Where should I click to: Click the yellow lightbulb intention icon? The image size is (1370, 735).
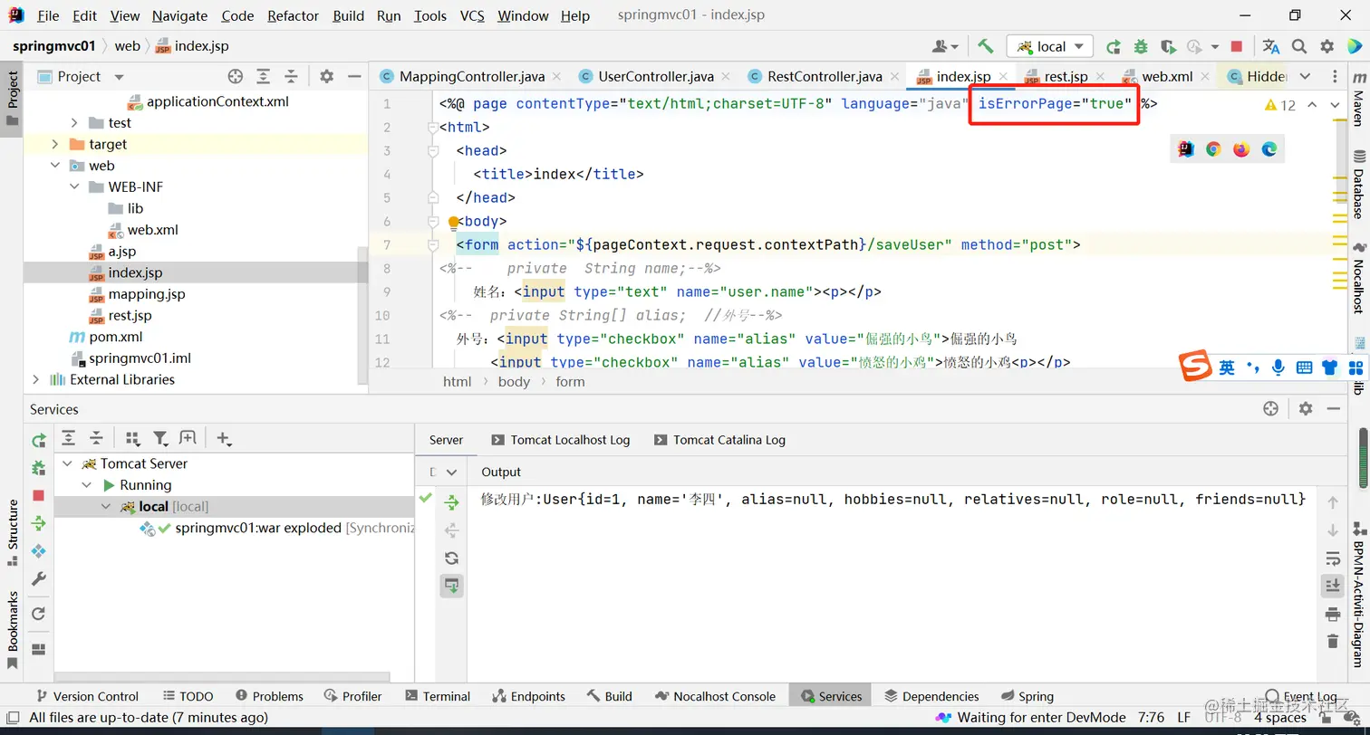point(454,222)
